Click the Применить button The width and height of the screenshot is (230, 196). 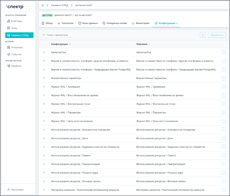click(x=217, y=35)
